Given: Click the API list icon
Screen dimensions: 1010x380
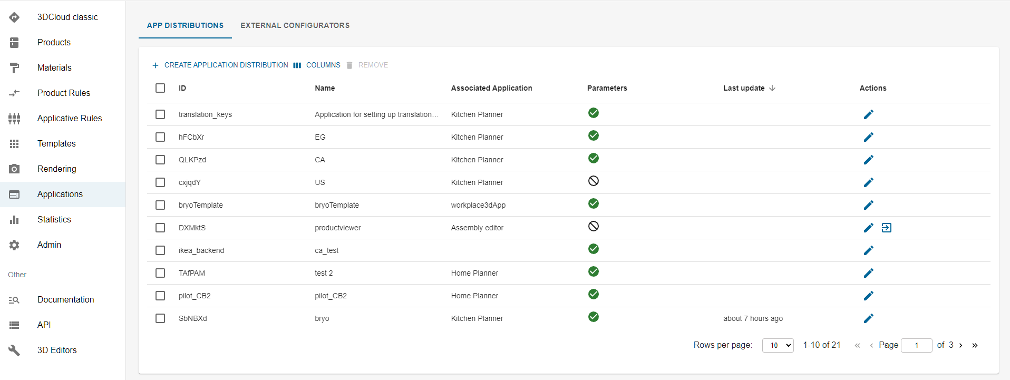Looking at the screenshot, I should tap(14, 325).
